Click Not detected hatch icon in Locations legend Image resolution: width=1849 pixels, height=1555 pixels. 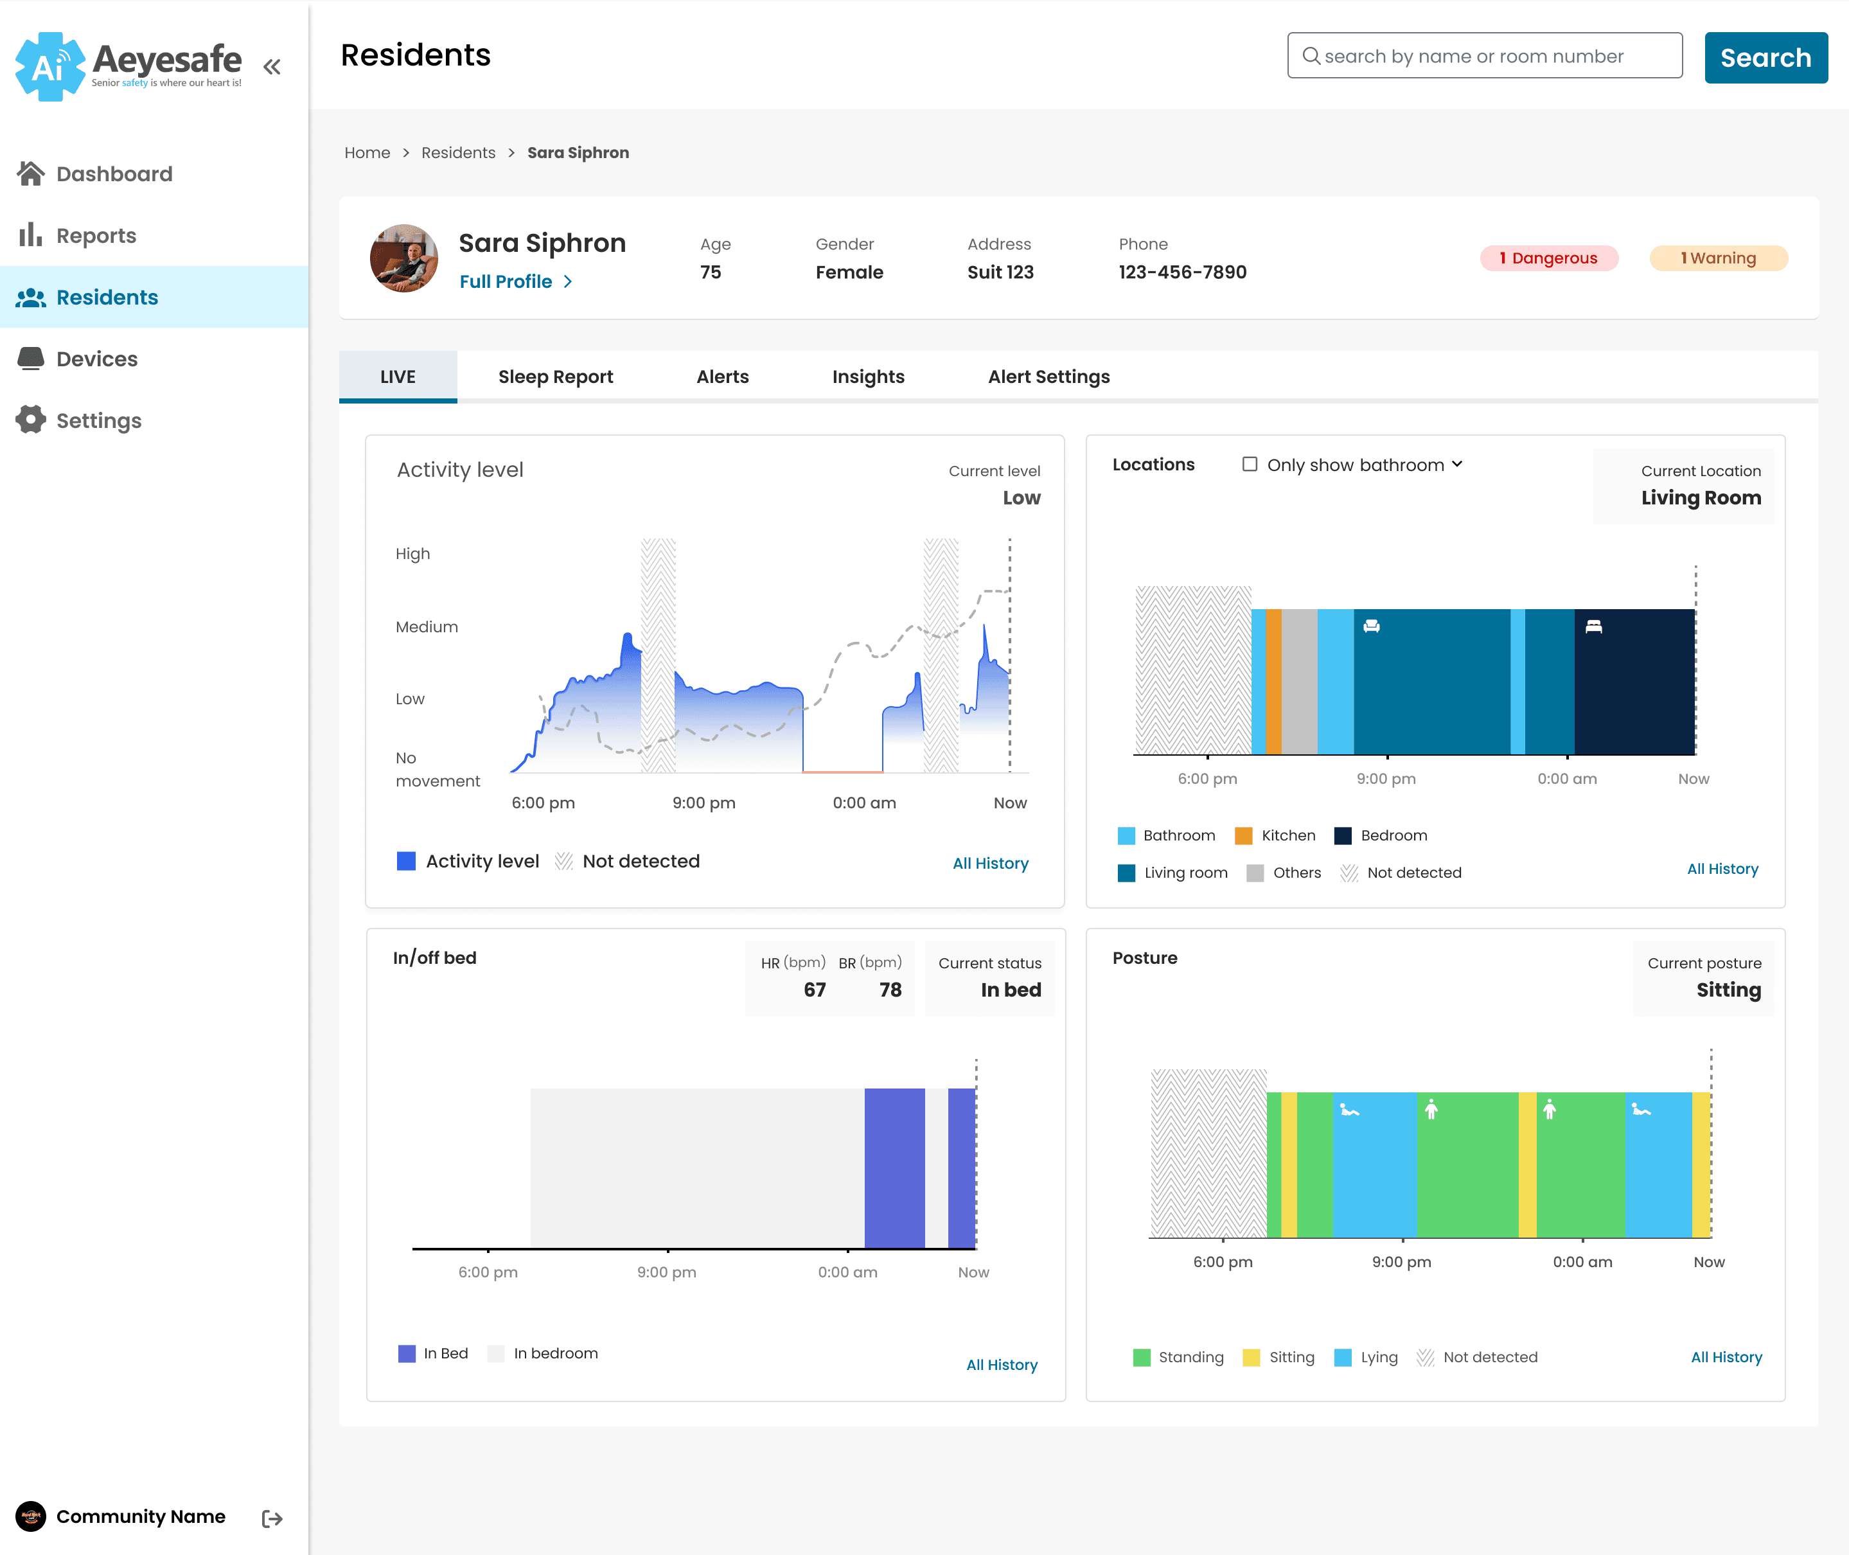(1349, 873)
